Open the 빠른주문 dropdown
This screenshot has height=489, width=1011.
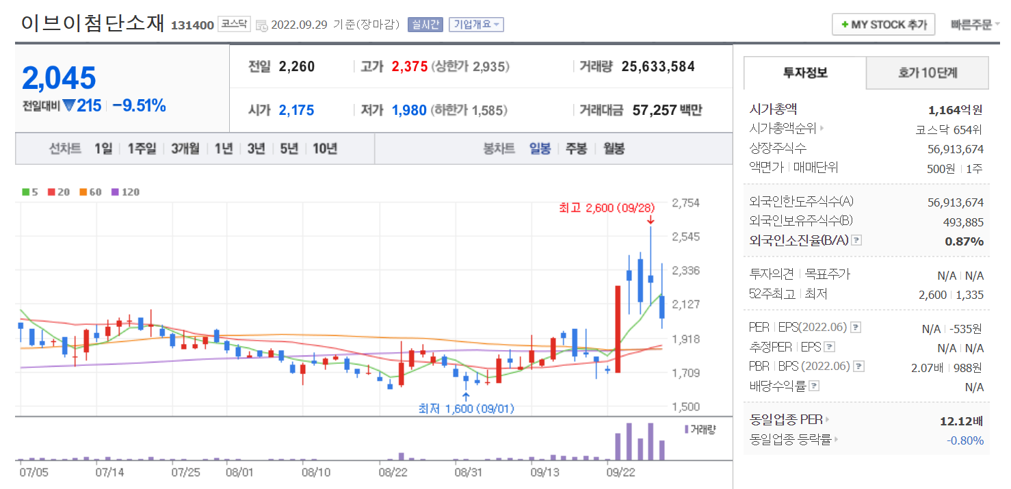[975, 25]
